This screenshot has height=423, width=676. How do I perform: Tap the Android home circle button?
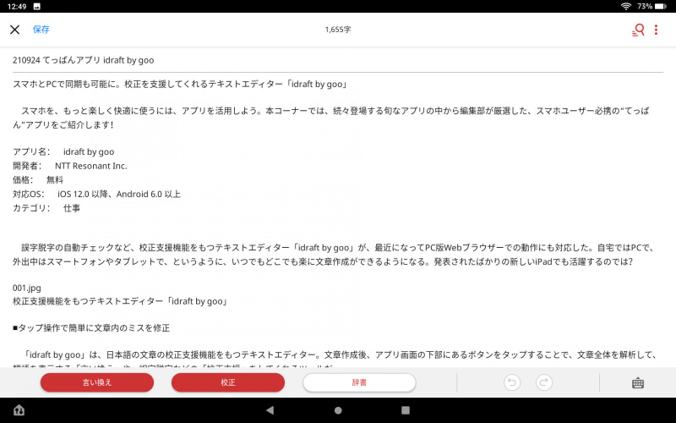tap(338, 410)
